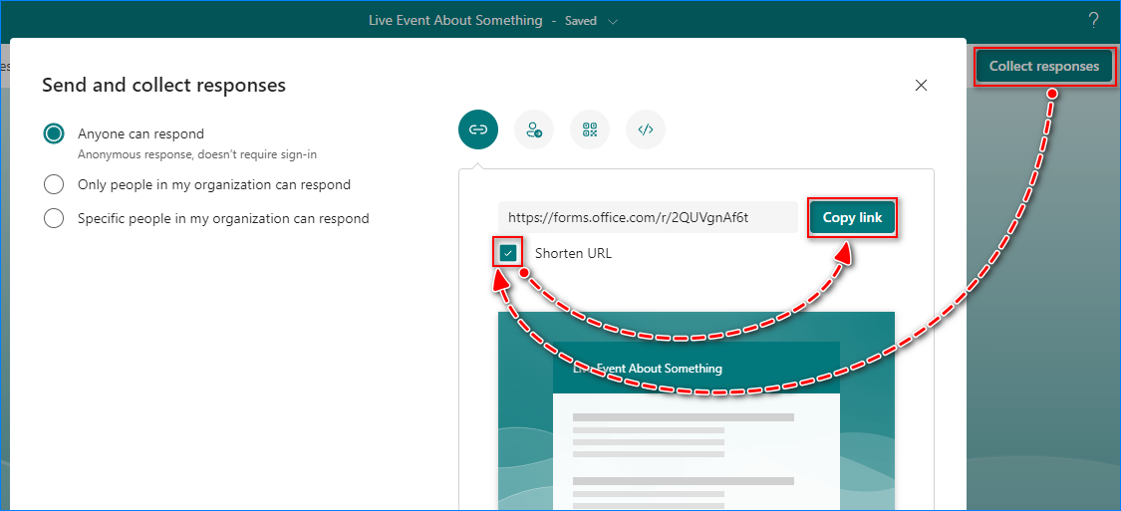
Task: Click the Send and collect responses heading
Action: 163,85
